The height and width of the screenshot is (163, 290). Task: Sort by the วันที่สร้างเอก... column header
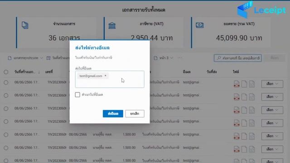24,72
